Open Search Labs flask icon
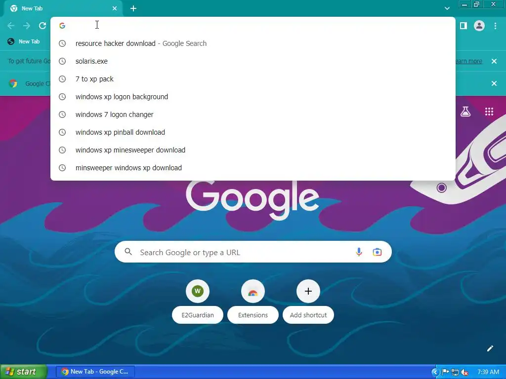 tap(465, 112)
